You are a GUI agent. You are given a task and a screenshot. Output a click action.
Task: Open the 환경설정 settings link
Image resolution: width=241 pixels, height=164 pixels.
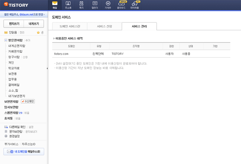point(14,136)
